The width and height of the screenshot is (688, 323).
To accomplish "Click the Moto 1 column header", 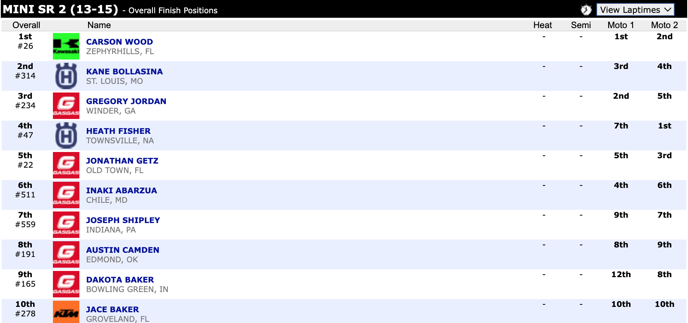I will click(x=621, y=25).
